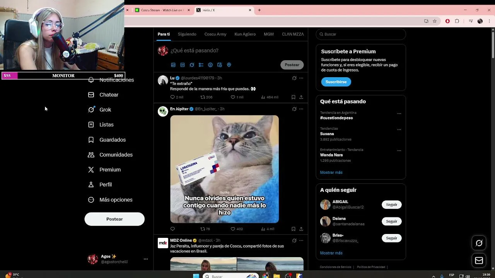Image resolution: width=495 pixels, height=278 pixels.
Task: Add a GIF to the new post
Action: [x=183, y=65]
